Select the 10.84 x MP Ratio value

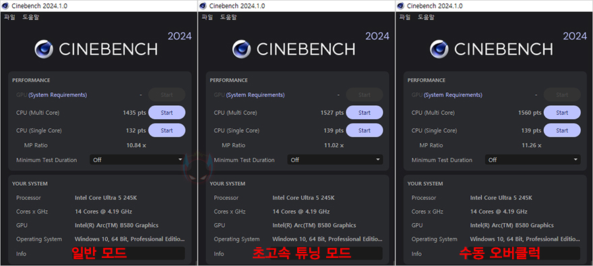point(135,145)
